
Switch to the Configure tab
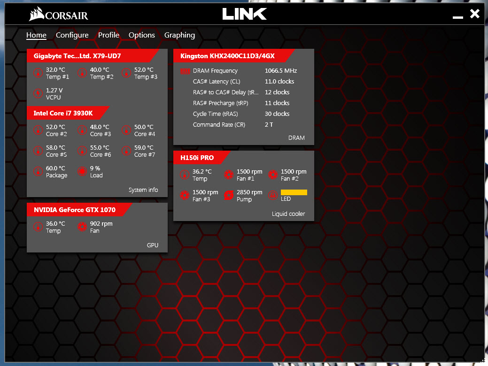72,35
